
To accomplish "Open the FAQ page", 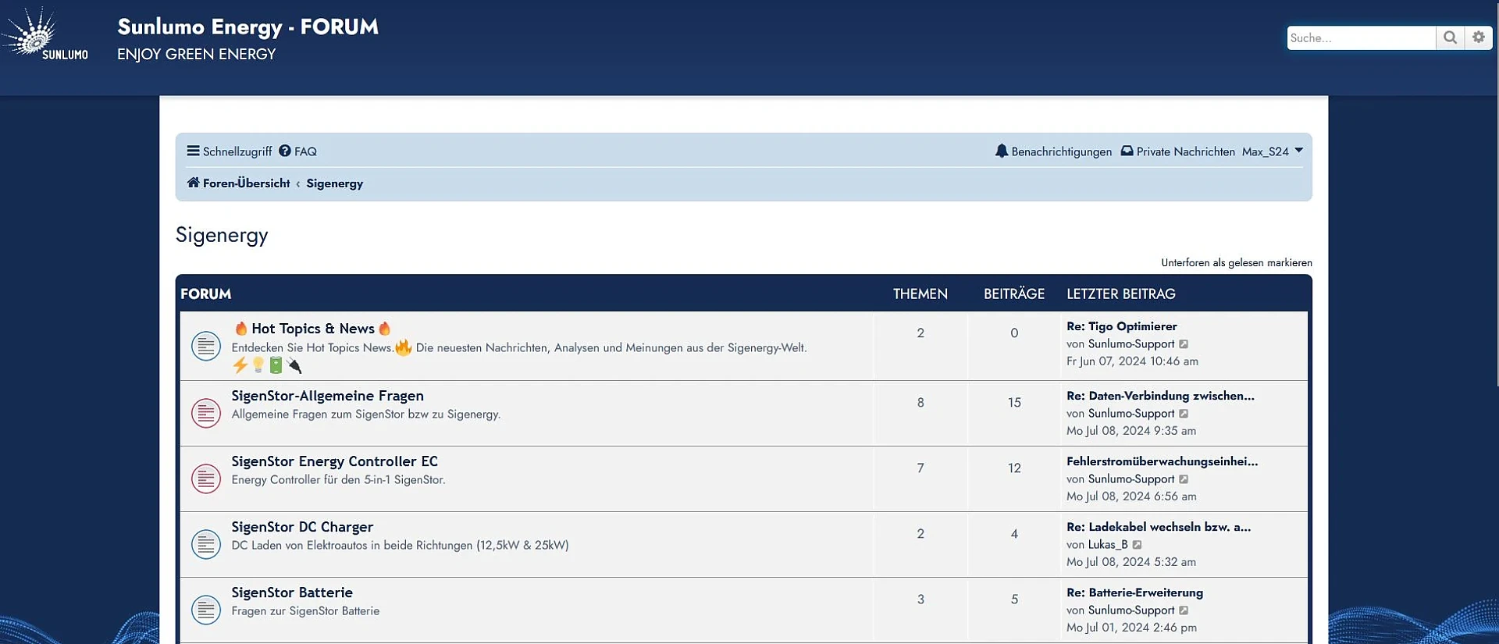I will click(x=298, y=151).
